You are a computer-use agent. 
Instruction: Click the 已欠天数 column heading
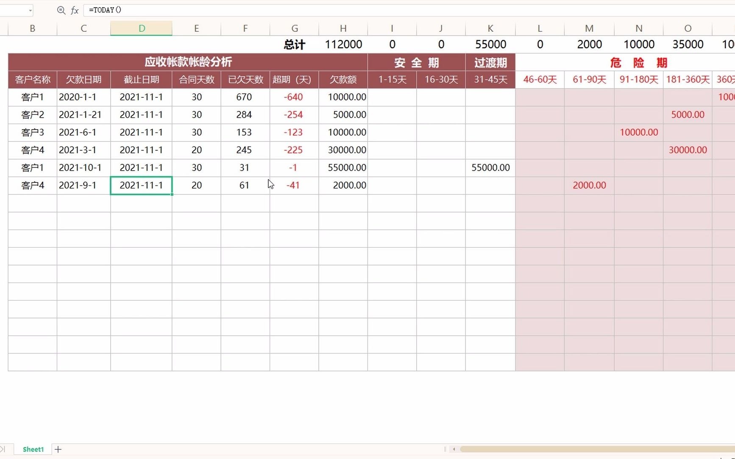pyautogui.click(x=245, y=80)
